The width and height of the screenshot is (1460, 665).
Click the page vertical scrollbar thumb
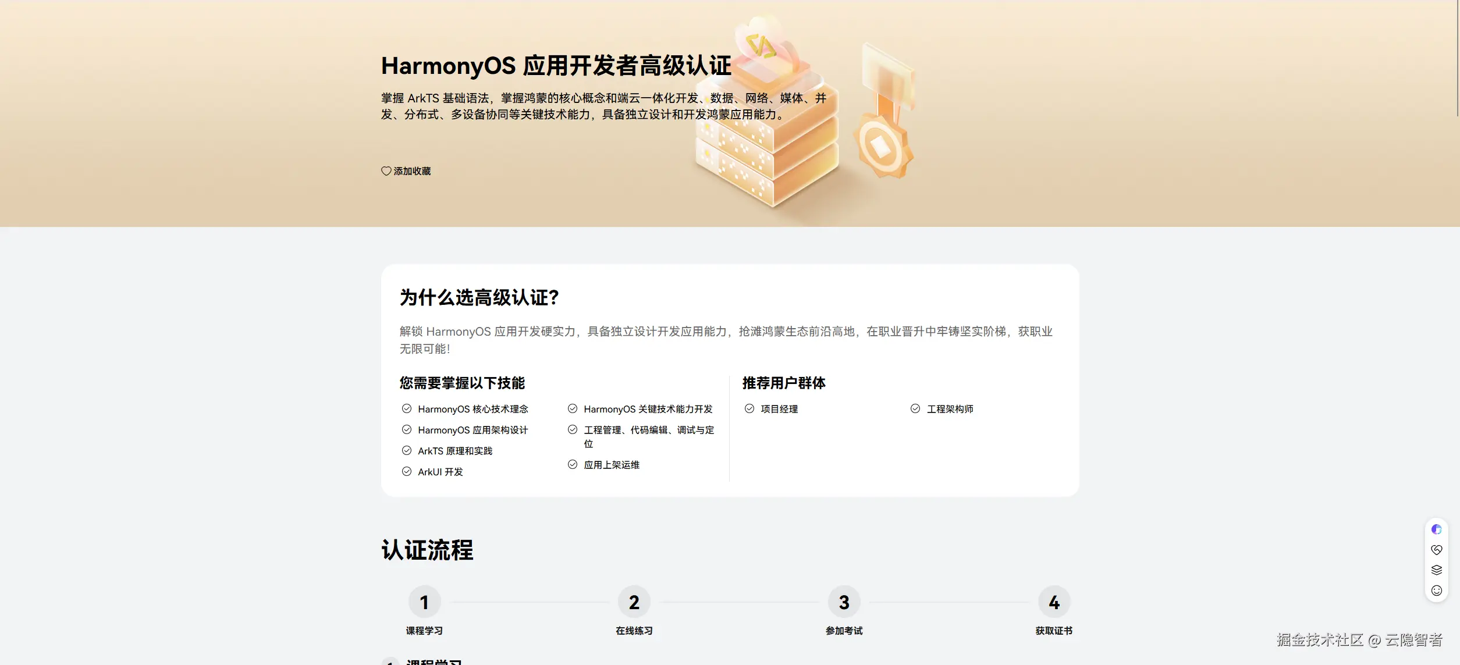(1457, 58)
